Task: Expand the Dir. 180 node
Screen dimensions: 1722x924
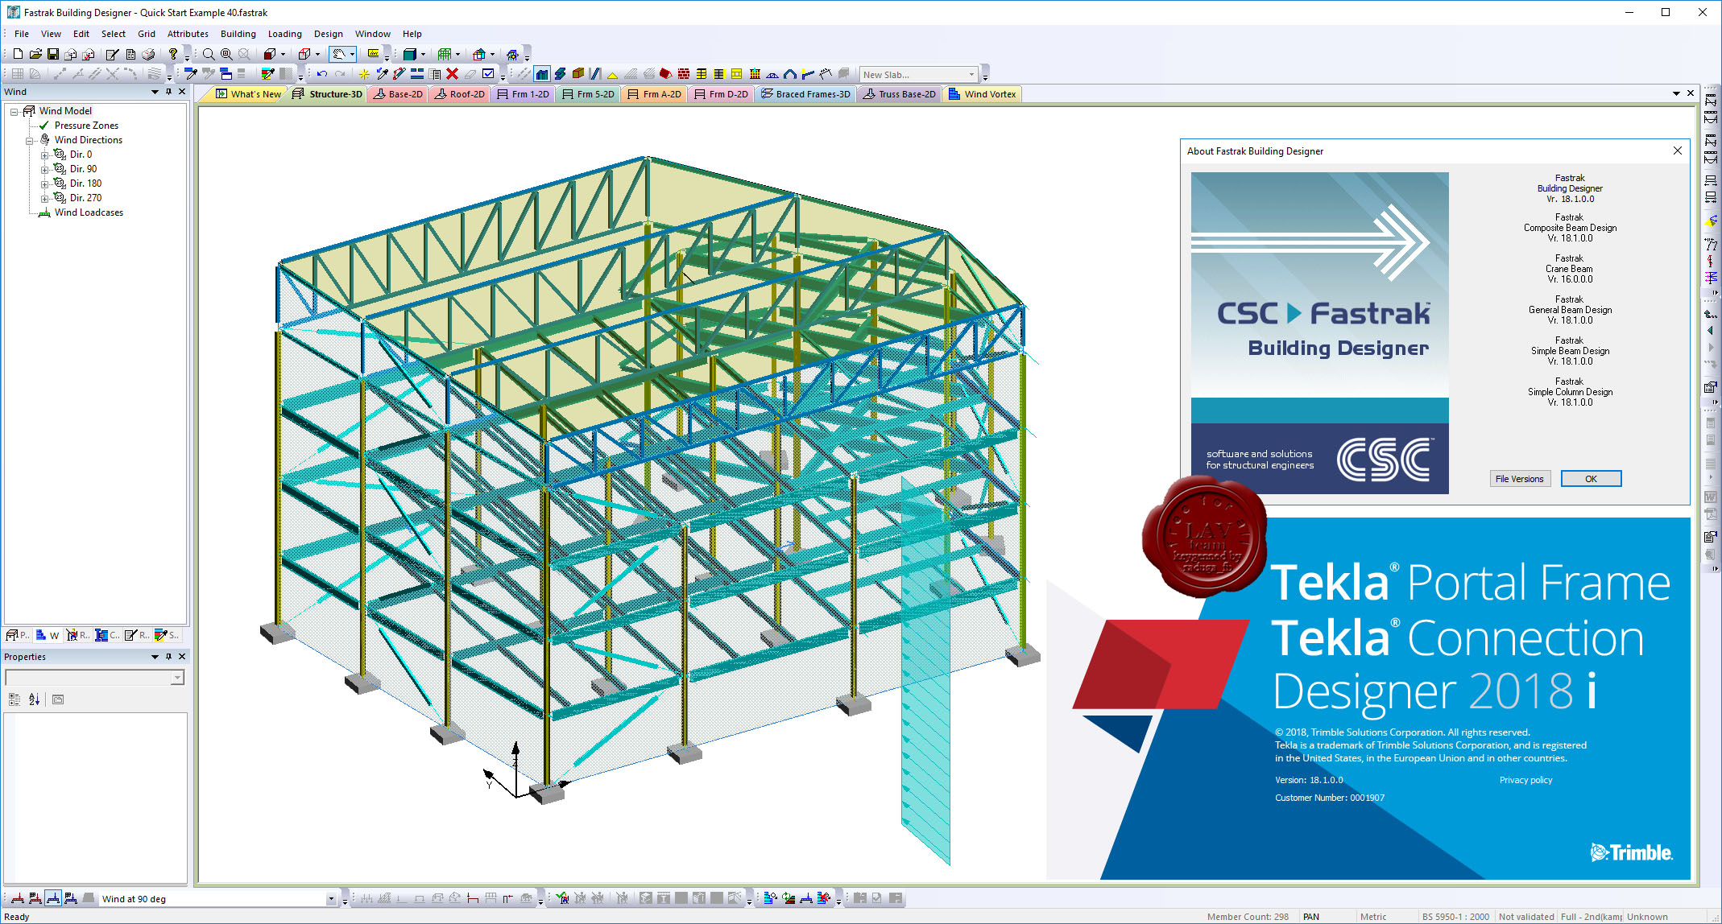Action: (45, 184)
